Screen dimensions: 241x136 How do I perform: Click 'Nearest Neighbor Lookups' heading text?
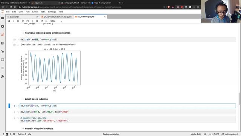pyautogui.click(x=39, y=128)
